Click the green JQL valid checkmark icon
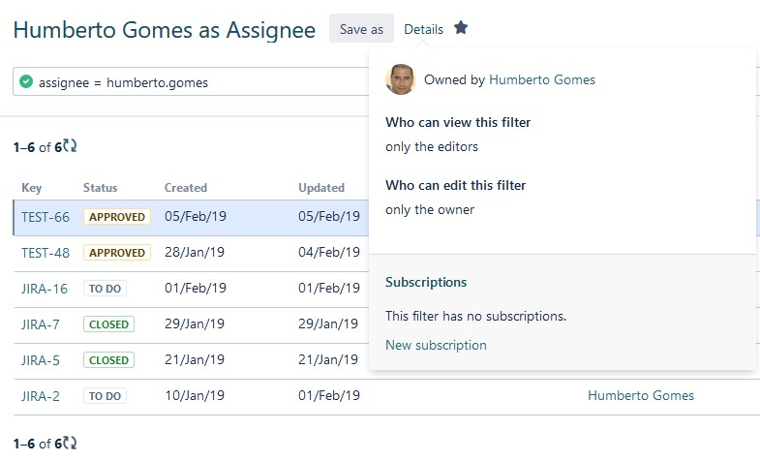 (x=26, y=81)
